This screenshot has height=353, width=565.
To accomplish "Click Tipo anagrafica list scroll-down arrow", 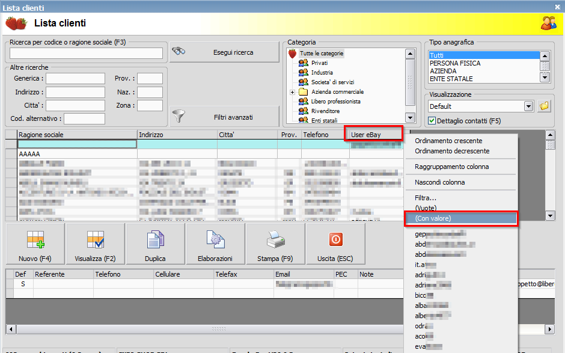I will (545, 77).
